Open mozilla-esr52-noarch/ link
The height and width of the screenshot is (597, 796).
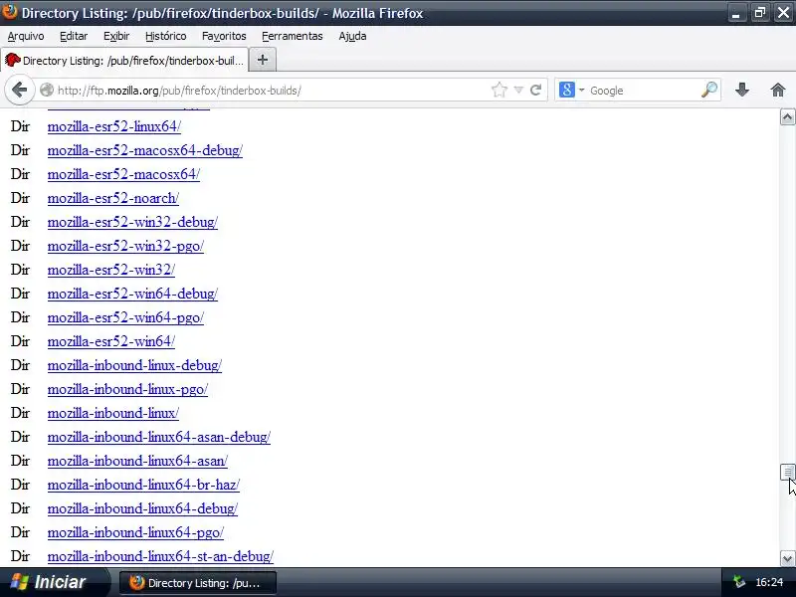[113, 198]
